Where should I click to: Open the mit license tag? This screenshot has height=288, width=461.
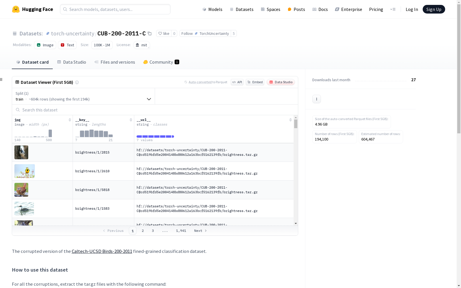(141, 45)
